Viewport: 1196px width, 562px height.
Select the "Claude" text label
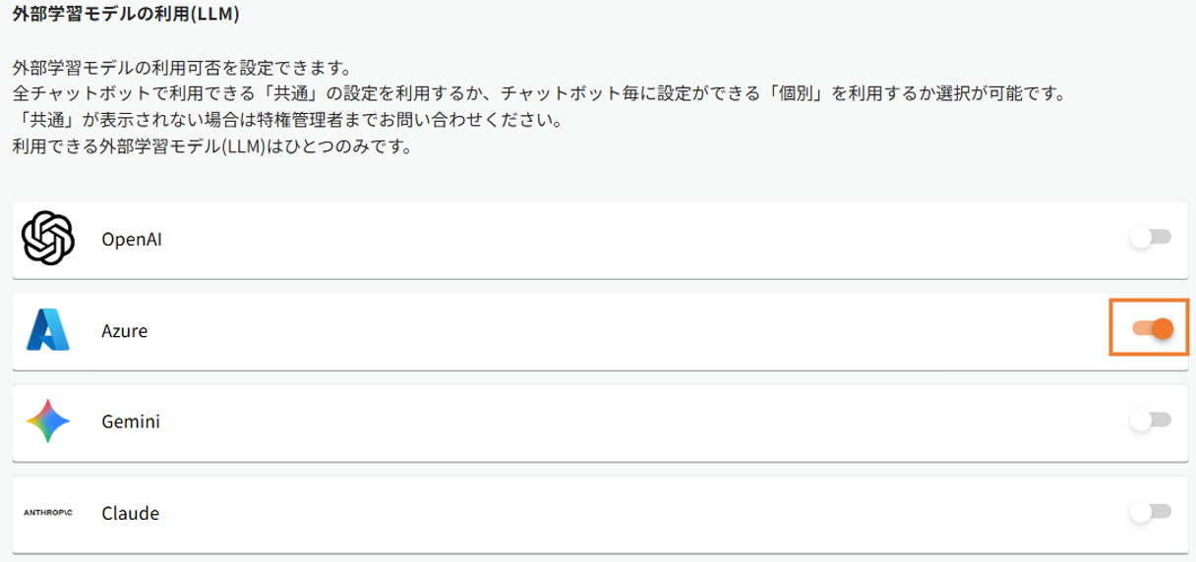pos(130,513)
